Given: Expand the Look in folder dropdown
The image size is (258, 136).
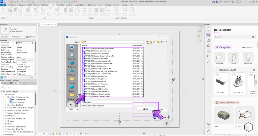Looking at the screenshot, I should [x=143, y=42].
